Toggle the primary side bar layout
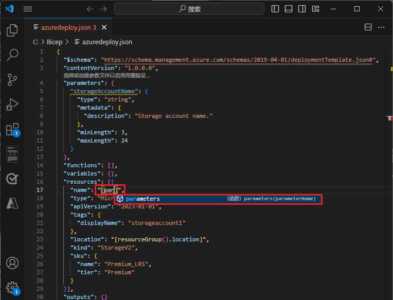393x300 pixels. pos(275,9)
